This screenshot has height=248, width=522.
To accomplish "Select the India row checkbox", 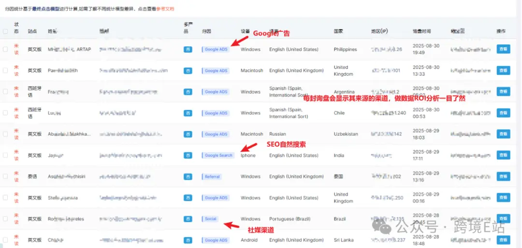I will (x=5, y=155).
